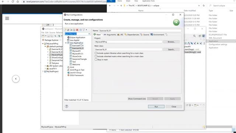Click the New launch configuration prototype icon
Image resolution: width=236 pixels, height=133 pixels.
click(68, 30)
